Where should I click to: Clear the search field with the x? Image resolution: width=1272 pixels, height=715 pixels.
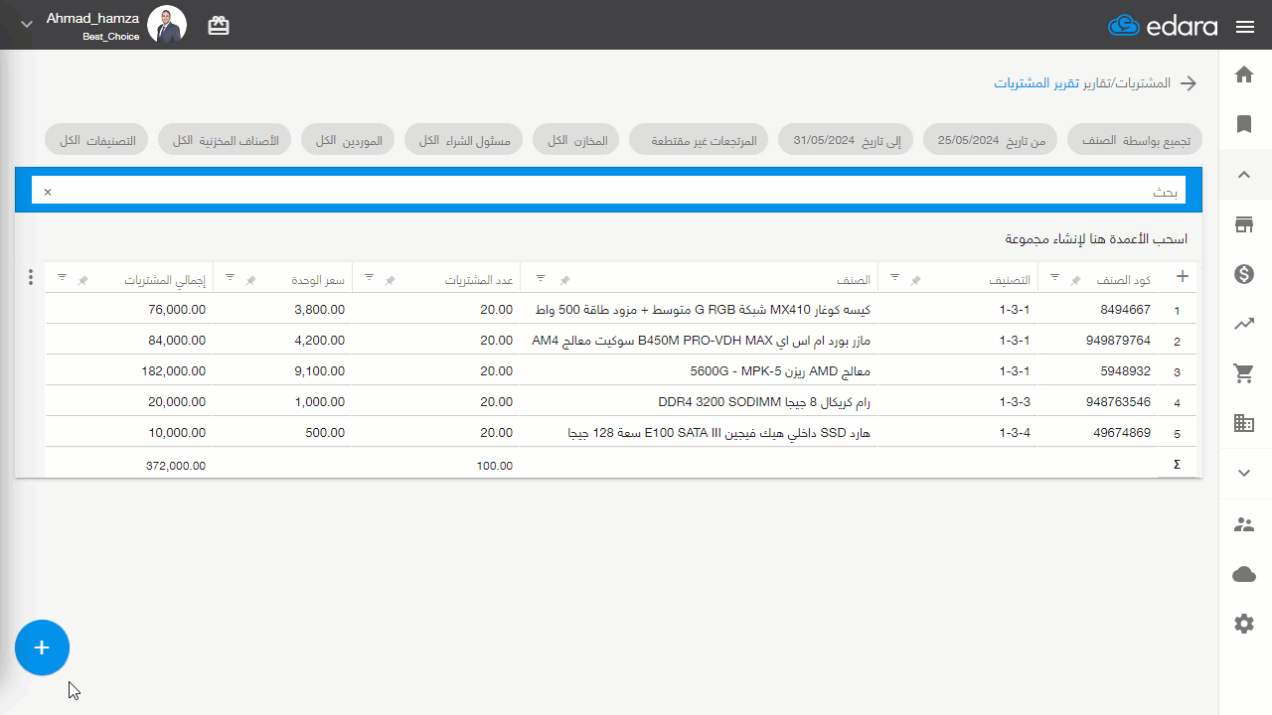point(48,192)
